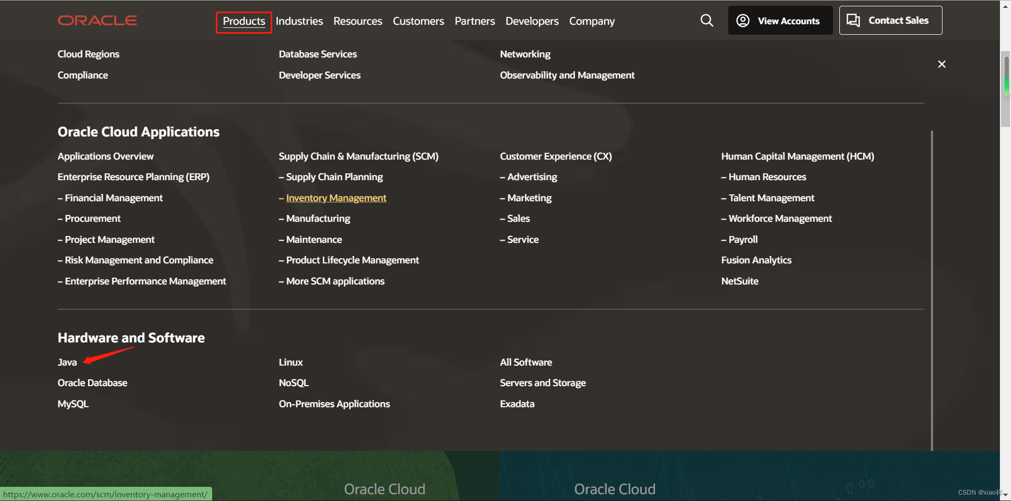1011x501 pixels.
Task: Open Human Capital Management (HCM)
Action: click(798, 156)
